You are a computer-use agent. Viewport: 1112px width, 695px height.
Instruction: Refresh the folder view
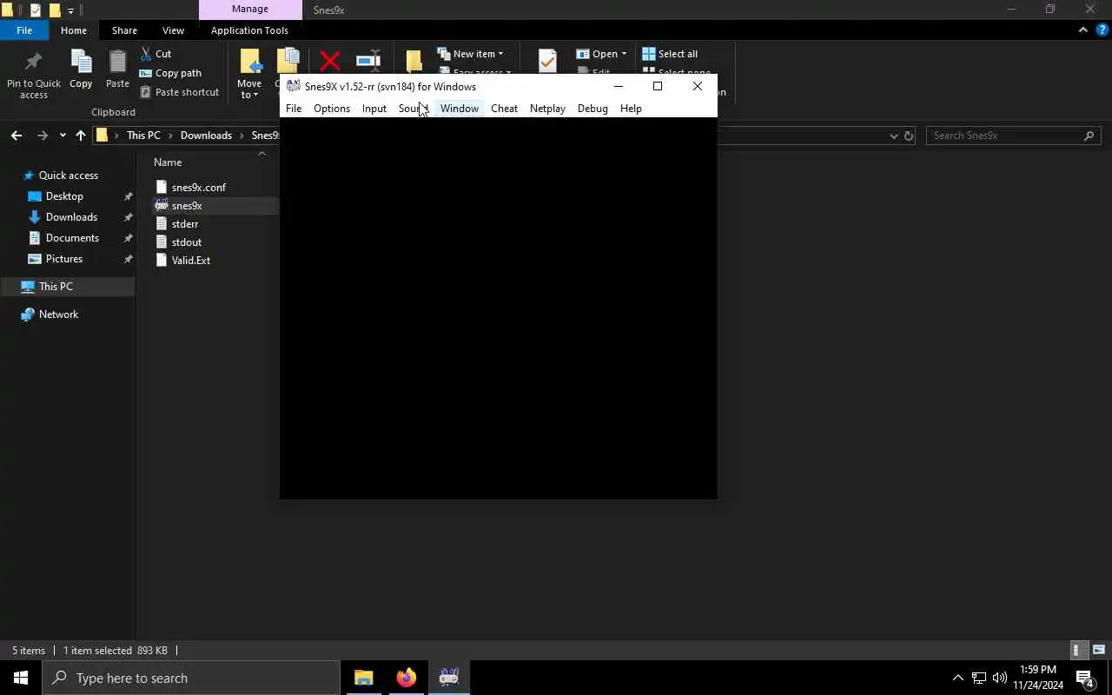click(909, 136)
